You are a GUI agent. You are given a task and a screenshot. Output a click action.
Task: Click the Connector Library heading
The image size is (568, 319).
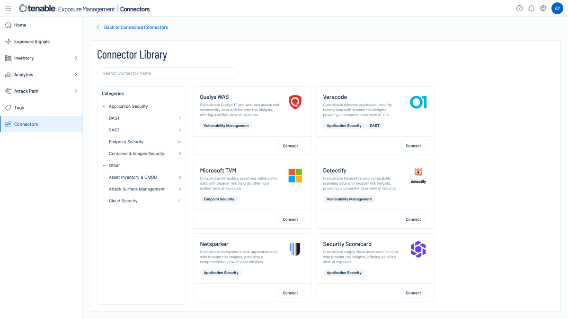click(x=132, y=54)
